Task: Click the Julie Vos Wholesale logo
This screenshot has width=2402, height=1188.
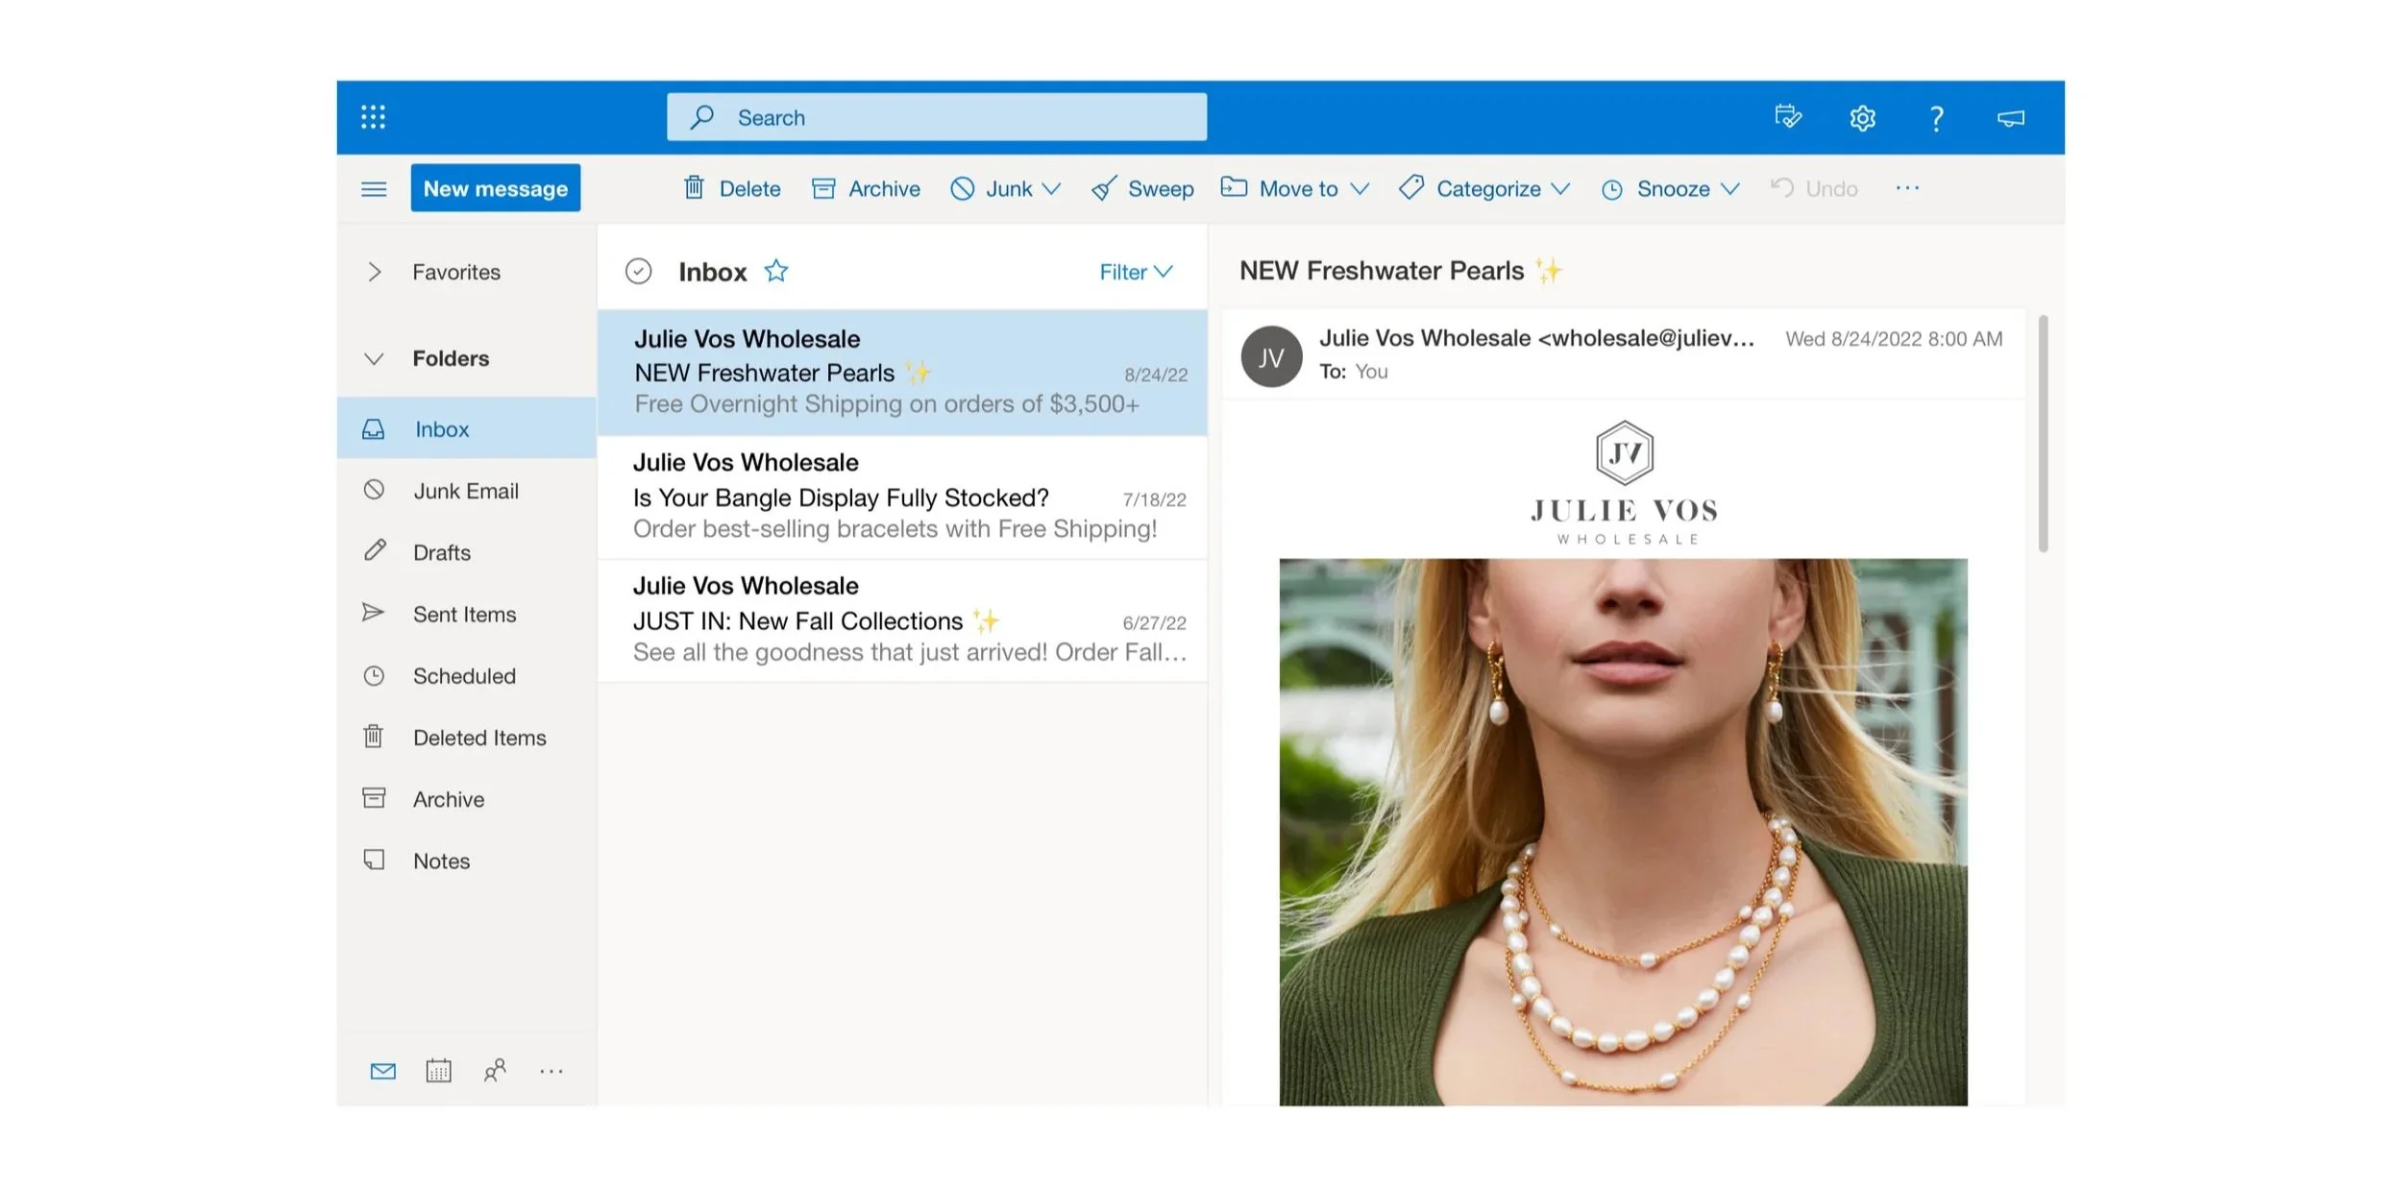Action: pos(1625,482)
